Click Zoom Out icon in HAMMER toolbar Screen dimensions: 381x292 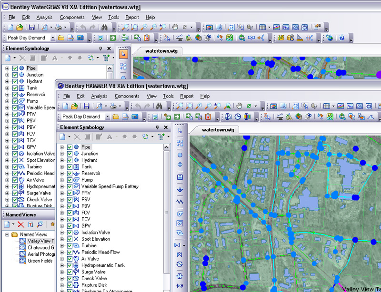[208, 106]
